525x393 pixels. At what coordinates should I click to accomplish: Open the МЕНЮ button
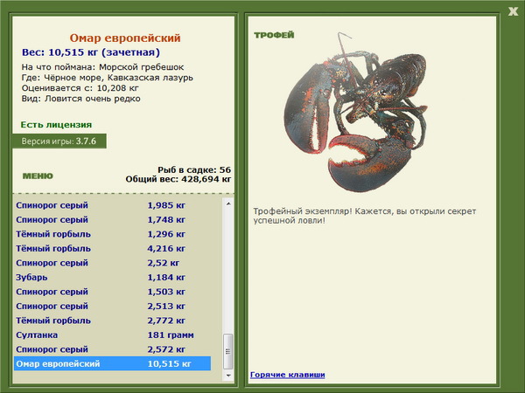[38, 176]
